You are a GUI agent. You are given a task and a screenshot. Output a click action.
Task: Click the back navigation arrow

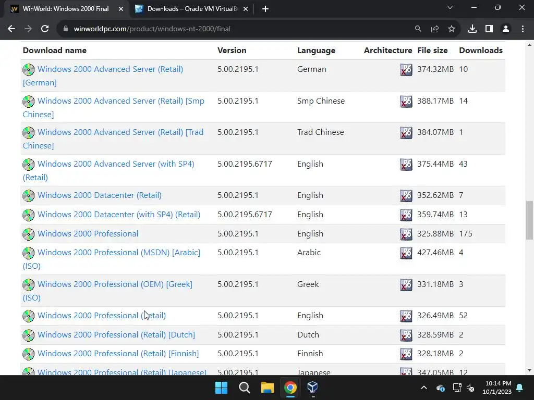[11, 29]
